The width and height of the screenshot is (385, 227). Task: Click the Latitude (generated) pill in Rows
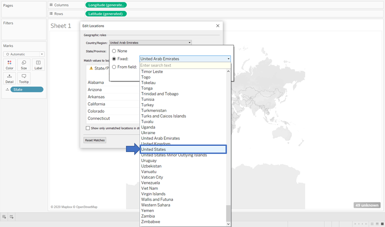coord(106,14)
